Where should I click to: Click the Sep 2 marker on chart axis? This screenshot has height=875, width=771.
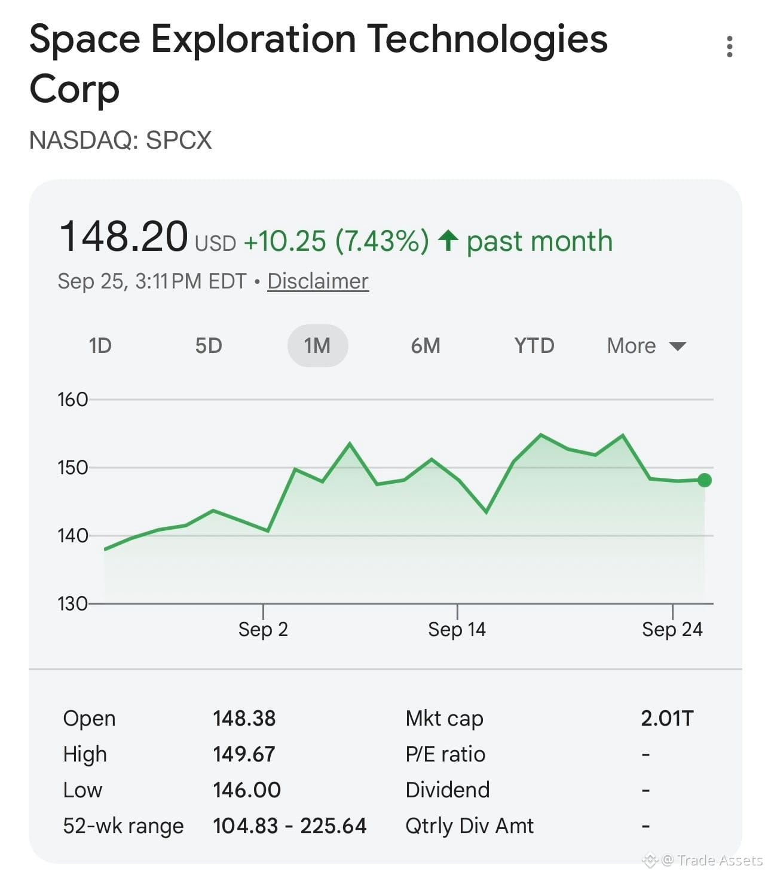tap(263, 629)
